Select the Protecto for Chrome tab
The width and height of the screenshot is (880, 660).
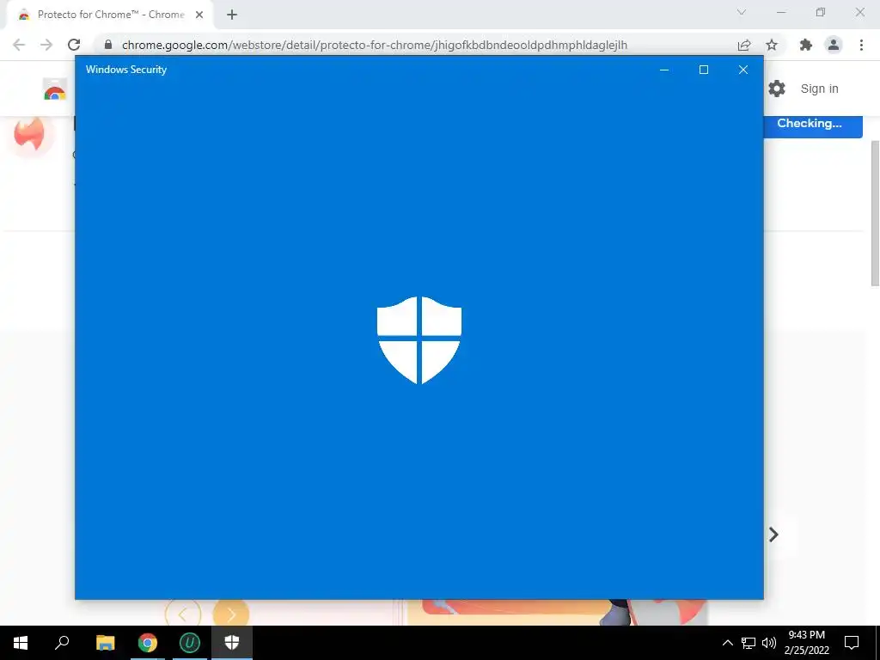pyautogui.click(x=109, y=15)
